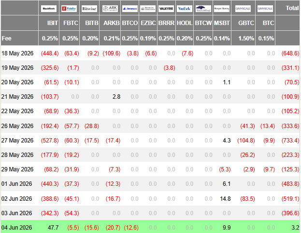This screenshot has width=301, height=233.
Task: Click the 14.8 MSBT inflow value
Action: [225, 198]
